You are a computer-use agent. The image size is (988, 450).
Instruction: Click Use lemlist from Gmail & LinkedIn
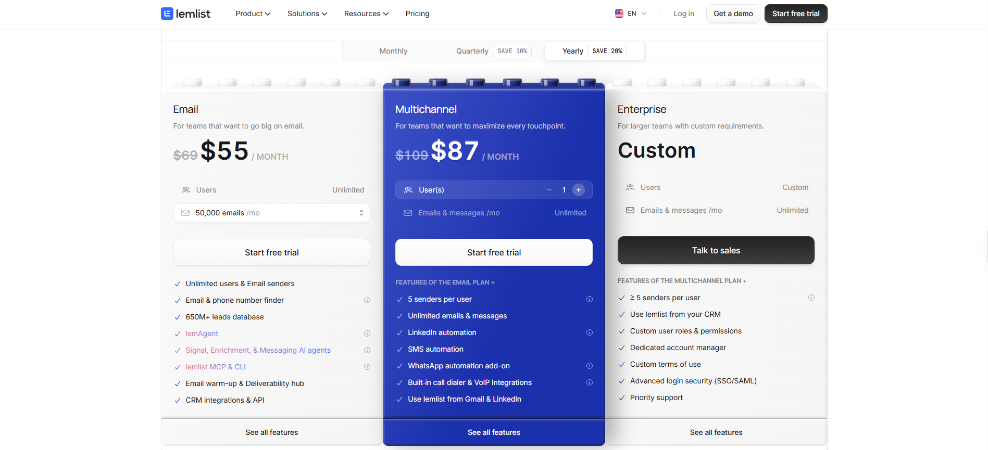click(x=465, y=399)
